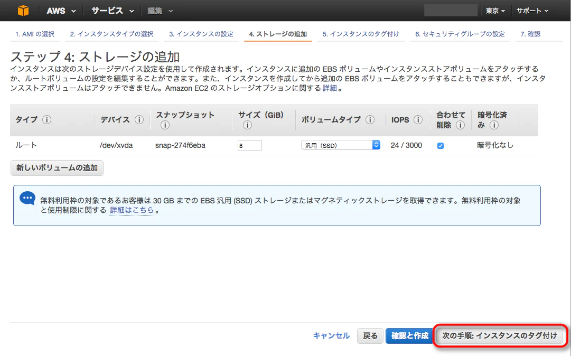Show info for the サイズ (GiB) column
Image resolution: width=571 pixels, height=356 pixels.
click(x=247, y=125)
